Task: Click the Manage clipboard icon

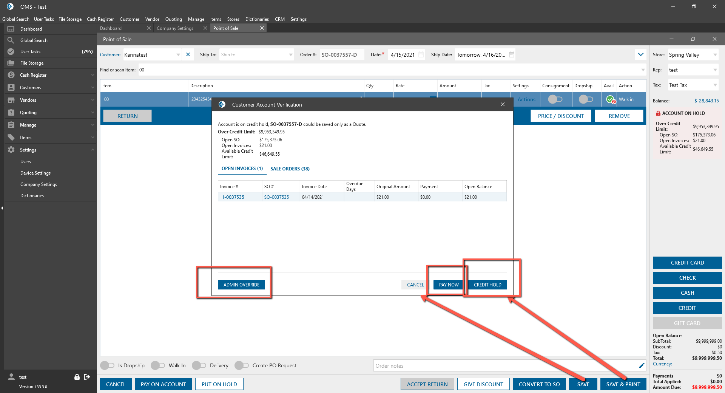Action: pyautogui.click(x=11, y=125)
